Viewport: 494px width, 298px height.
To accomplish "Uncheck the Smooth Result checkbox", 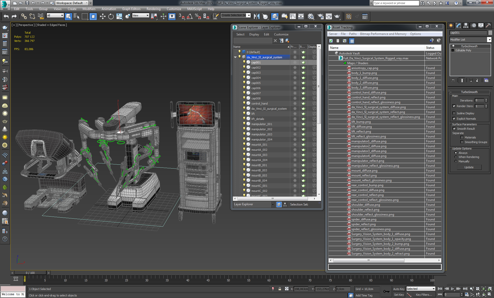I will [454, 129].
